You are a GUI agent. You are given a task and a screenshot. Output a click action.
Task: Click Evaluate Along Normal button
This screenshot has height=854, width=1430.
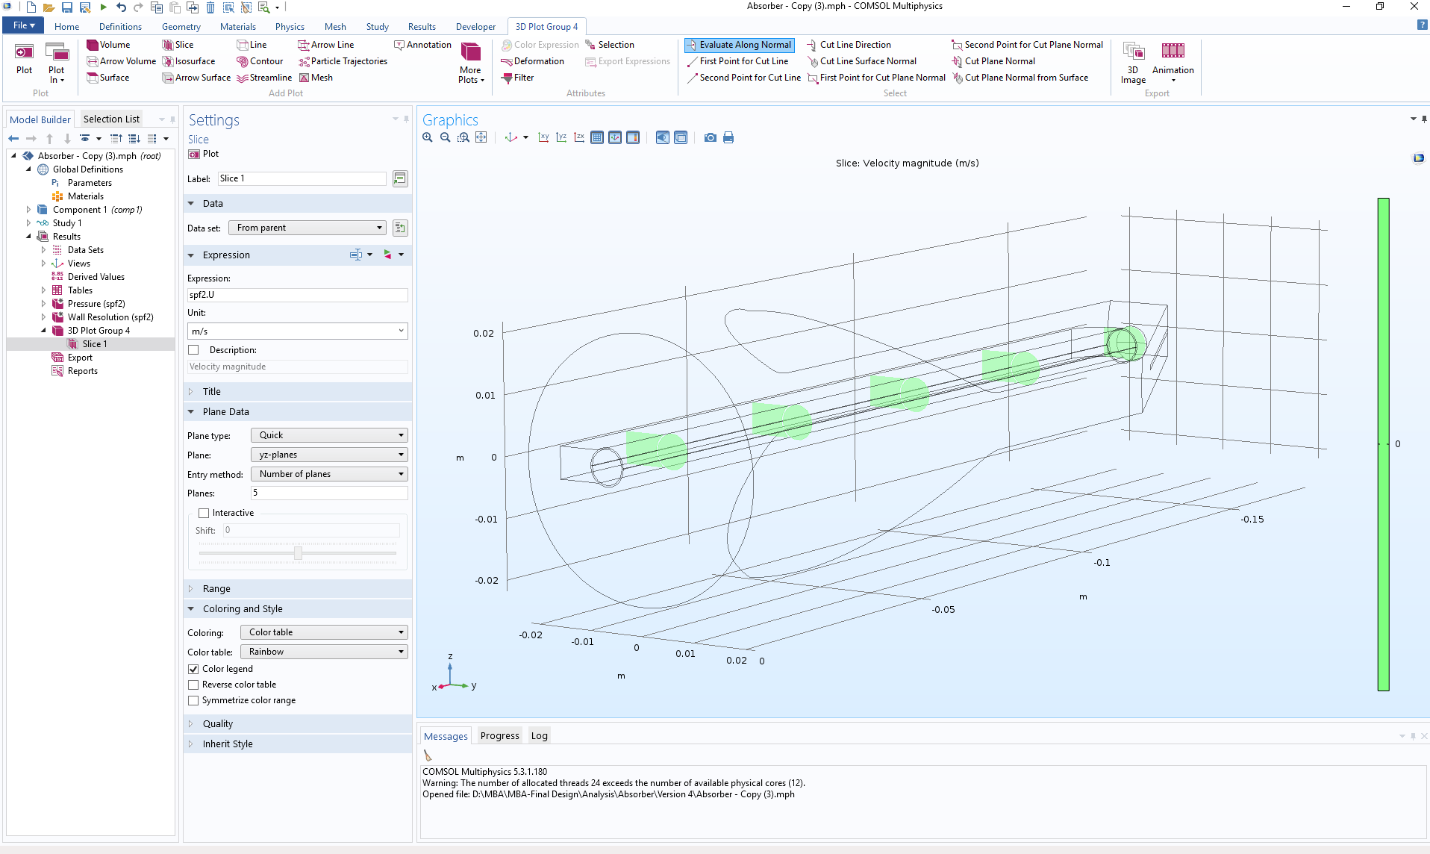(x=739, y=45)
